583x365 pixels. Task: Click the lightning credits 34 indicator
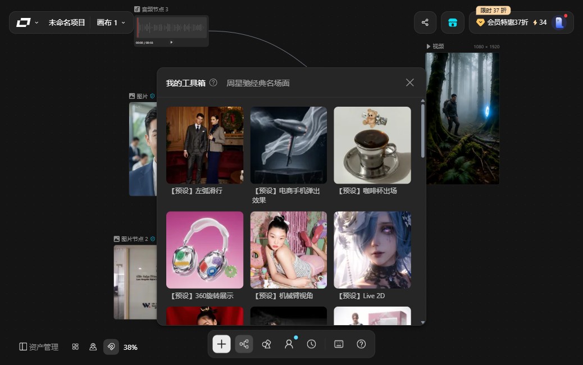click(x=540, y=22)
